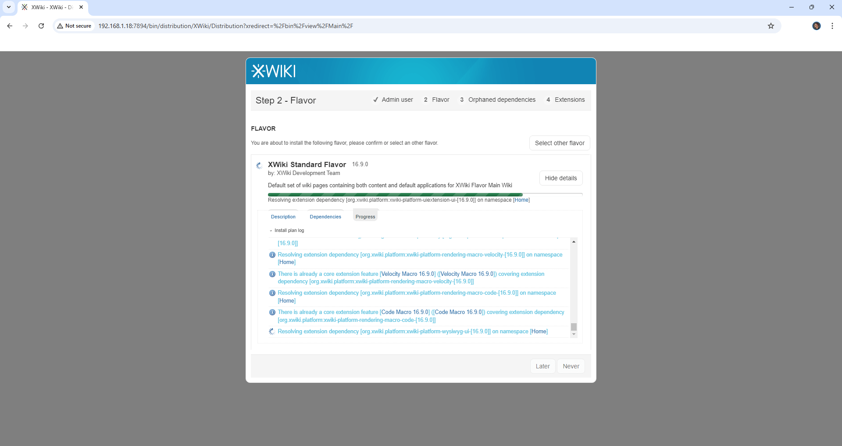Click XWiki Standard Flavor title
Viewport: 842px width, 446px height.
point(307,164)
